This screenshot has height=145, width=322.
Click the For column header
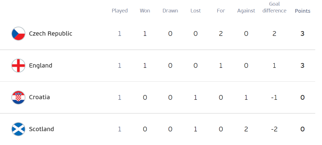click(221, 11)
